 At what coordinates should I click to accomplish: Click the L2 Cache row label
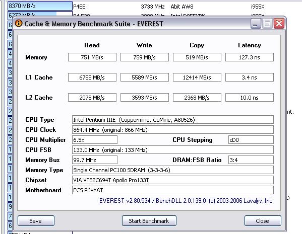tap(39, 98)
